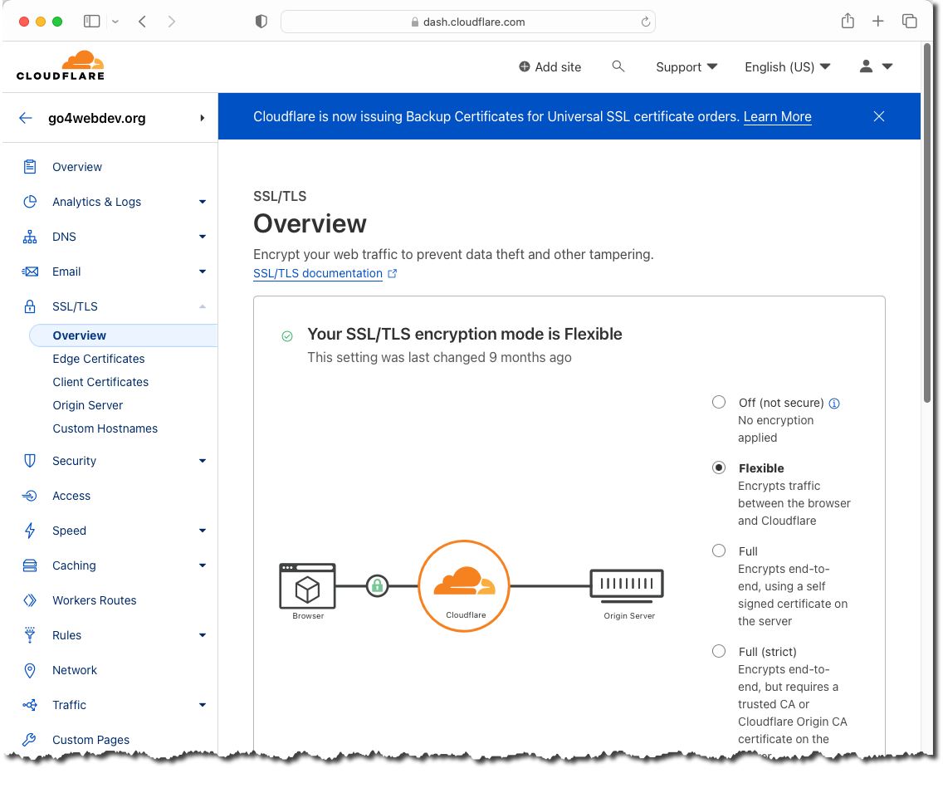Go back with Safari's back arrow
Image resolution: width=943 pixels, height=788 pixels.
tap(143, 22)
